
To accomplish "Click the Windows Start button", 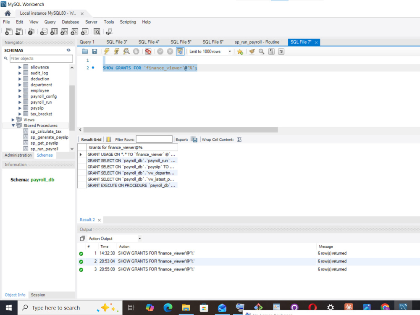I will point(8,307).
